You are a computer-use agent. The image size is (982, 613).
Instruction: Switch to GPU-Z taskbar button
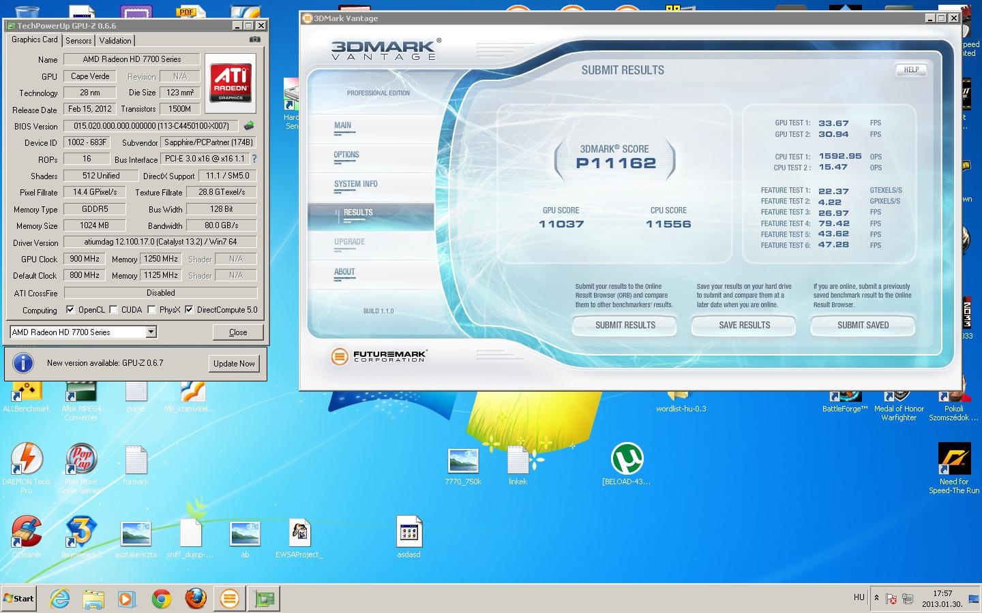pos(264,599)
